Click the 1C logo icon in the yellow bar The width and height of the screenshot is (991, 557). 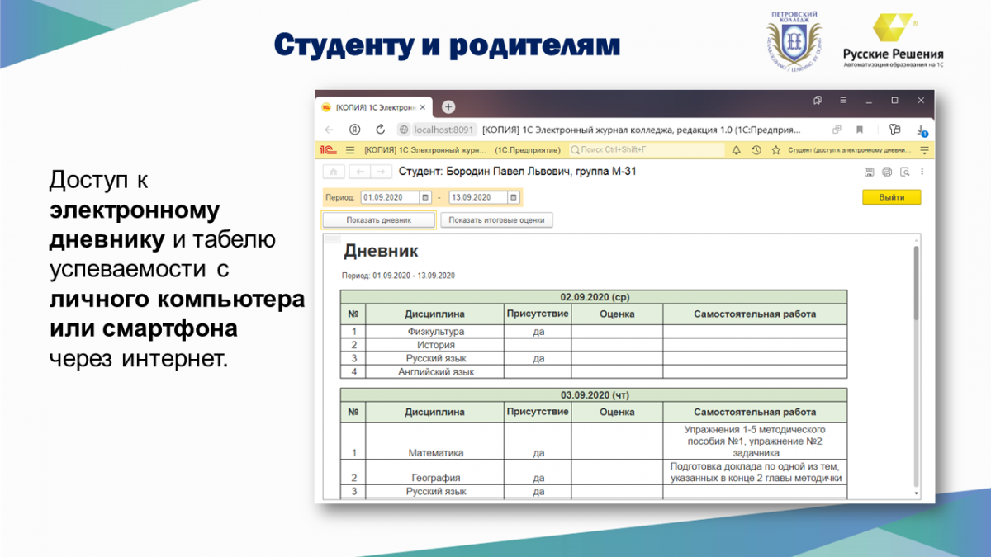[327, 150]
